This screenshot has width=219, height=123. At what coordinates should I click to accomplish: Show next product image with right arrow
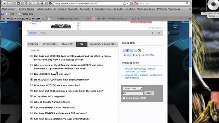[159, 33]
